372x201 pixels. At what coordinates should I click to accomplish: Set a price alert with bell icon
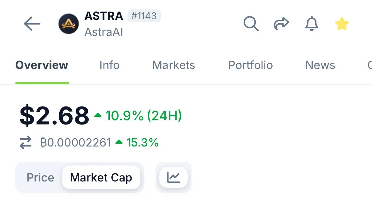pos(311,24)
